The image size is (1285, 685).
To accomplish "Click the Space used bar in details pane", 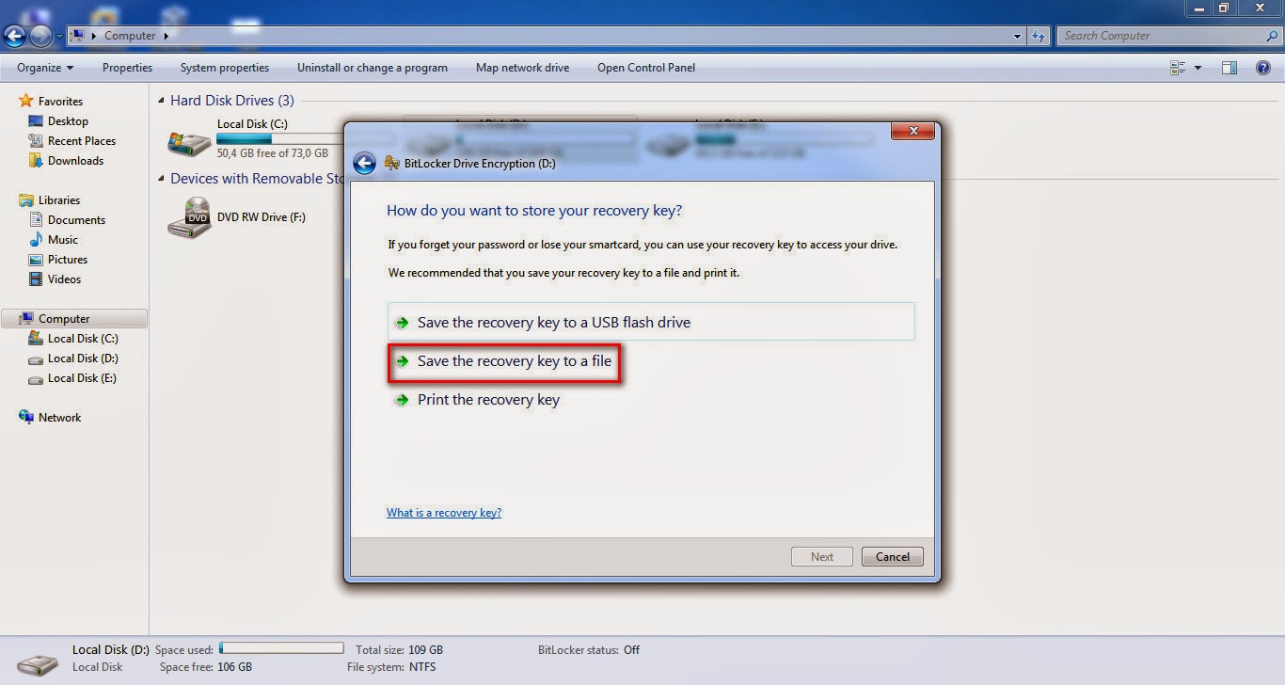I will click(281, 648).
